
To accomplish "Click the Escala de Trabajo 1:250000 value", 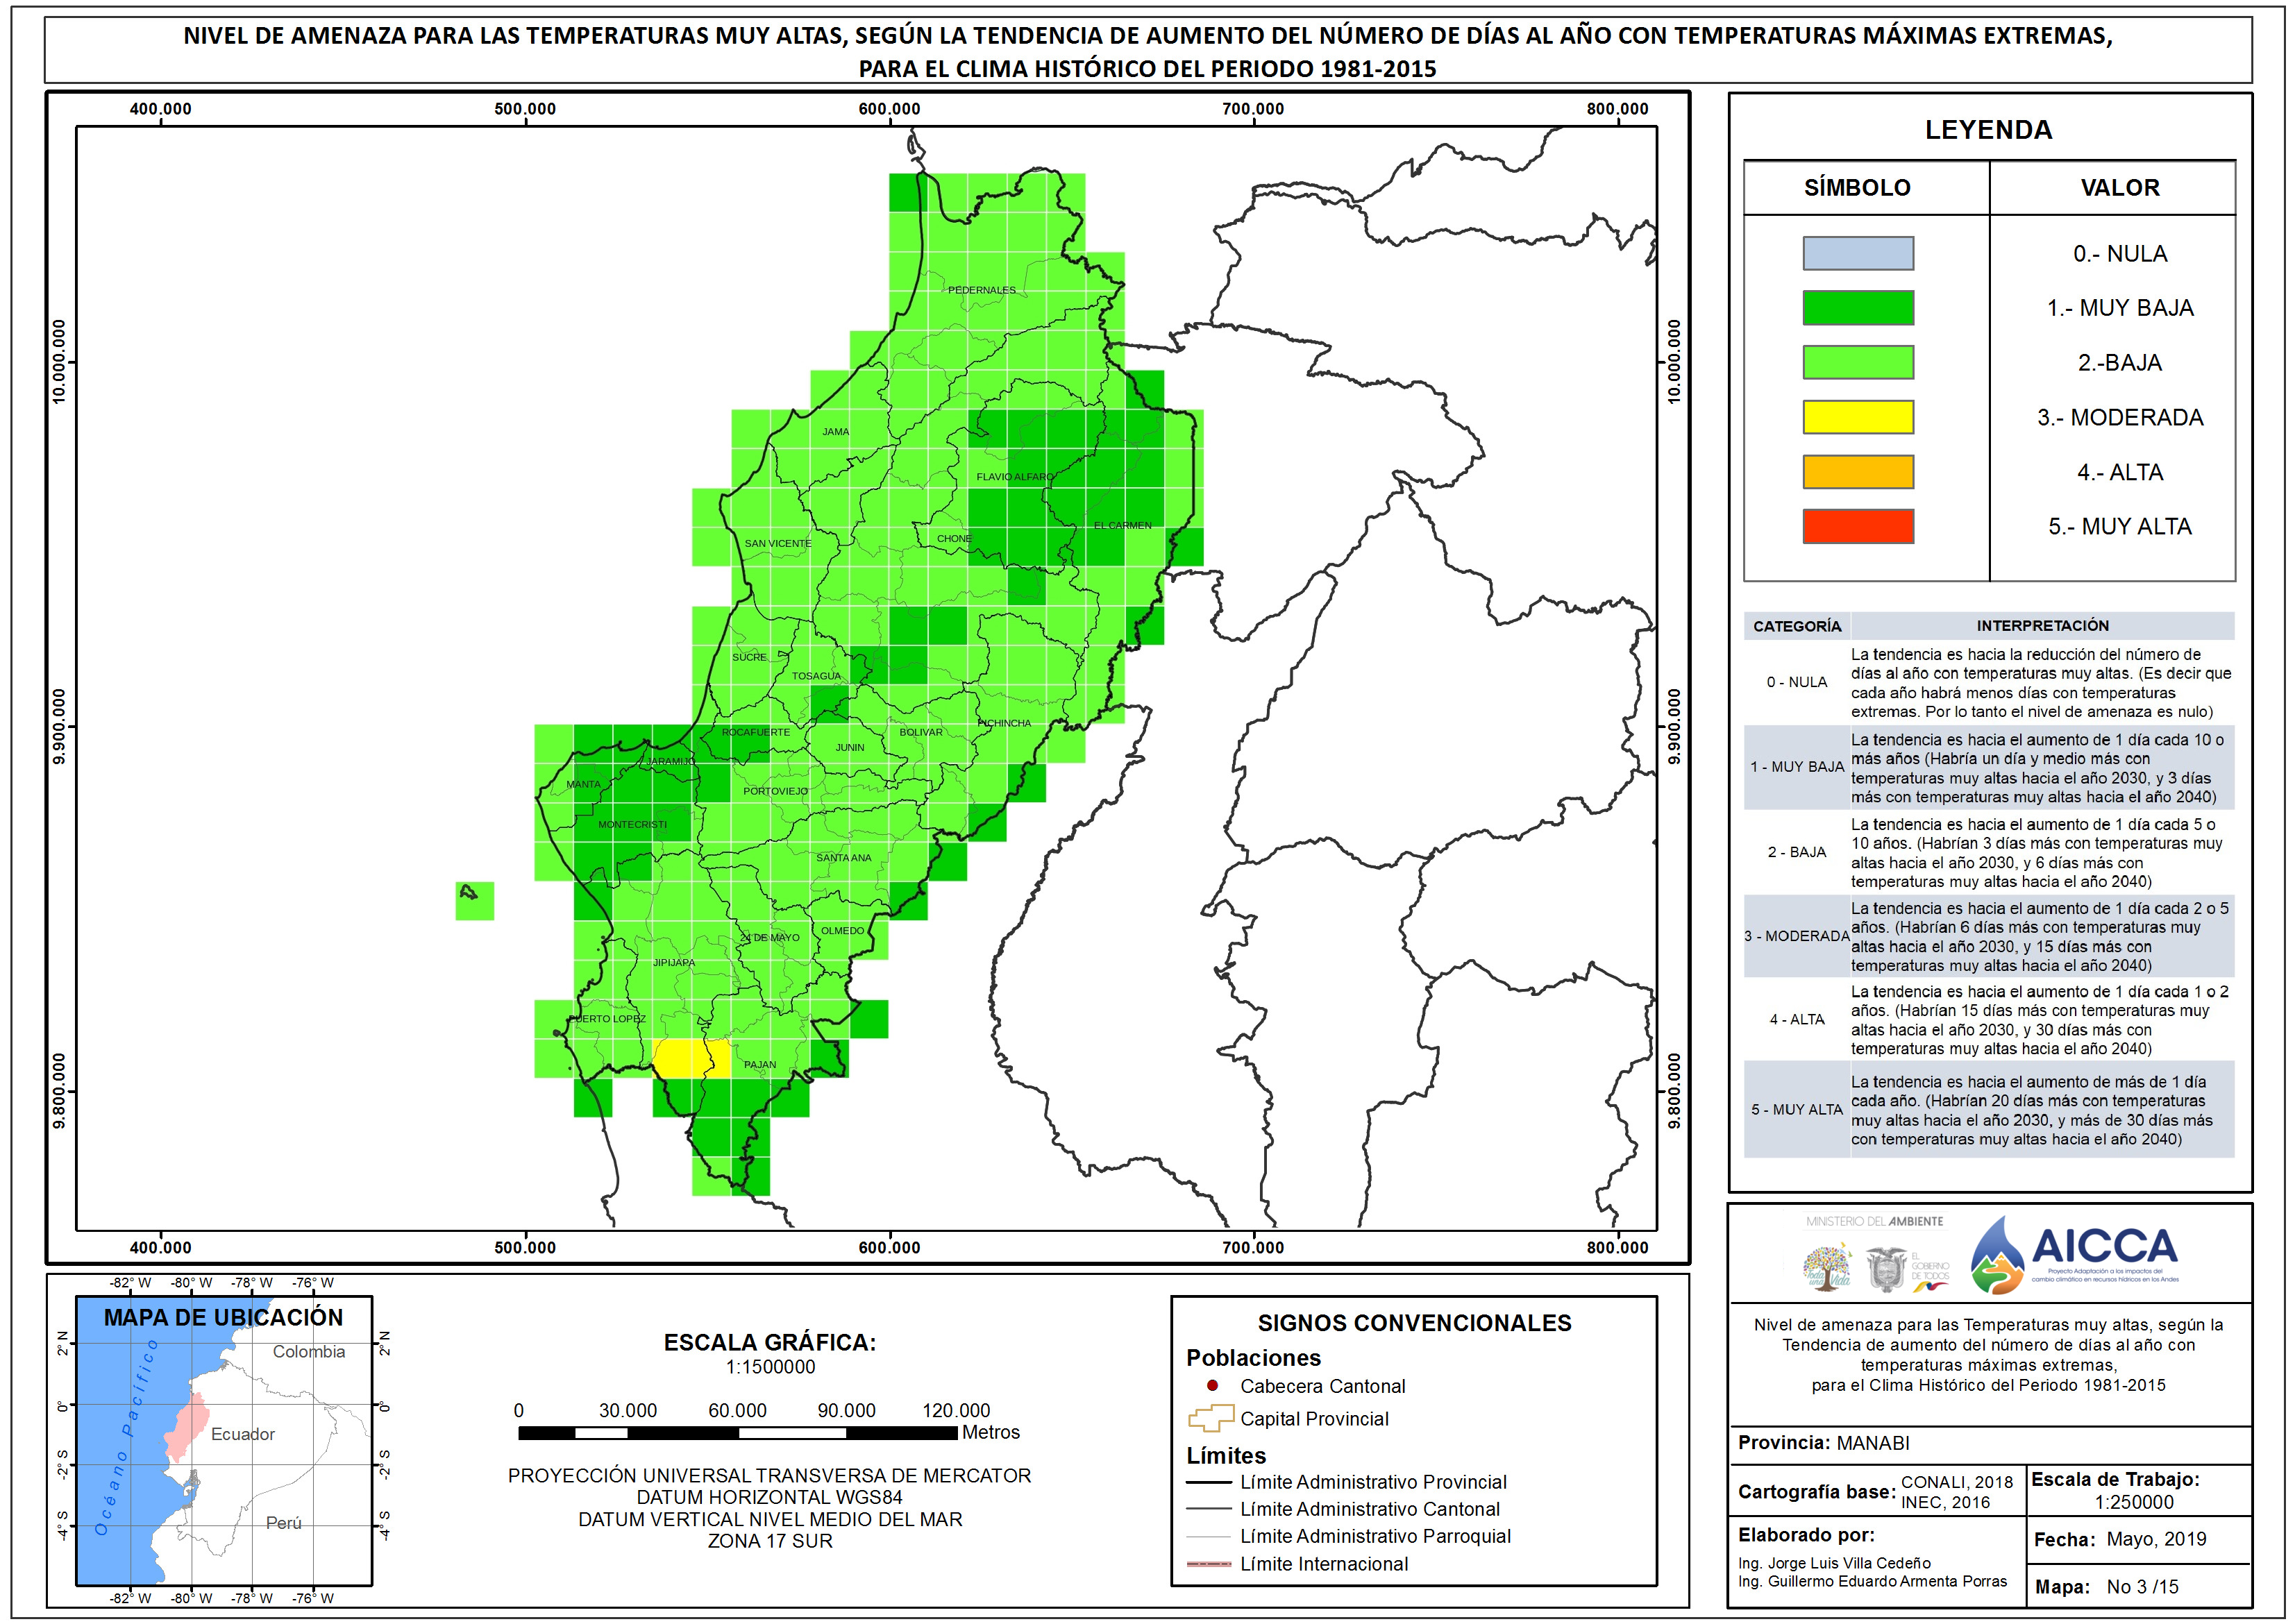I will (2133, 1502).
